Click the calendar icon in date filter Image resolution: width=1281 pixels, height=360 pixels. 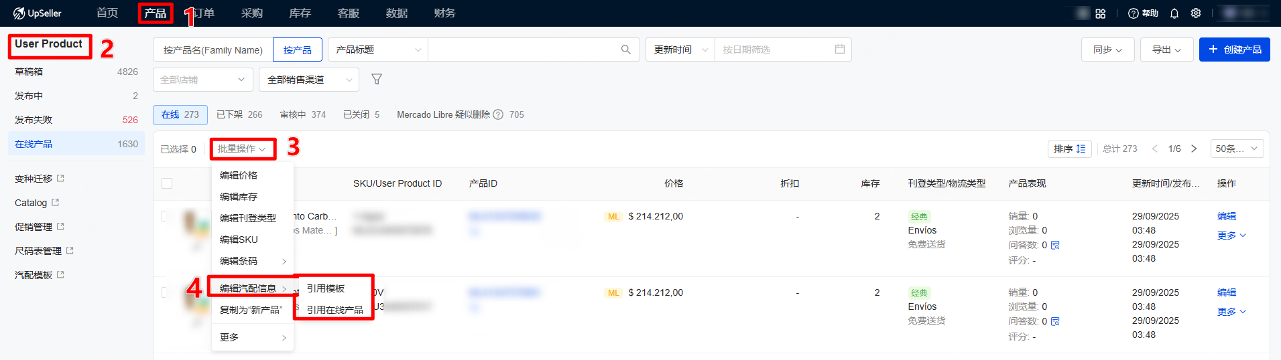(839, 50)
